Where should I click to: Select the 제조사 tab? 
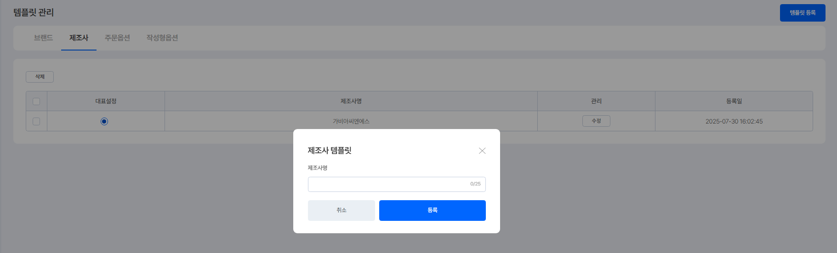79,38
